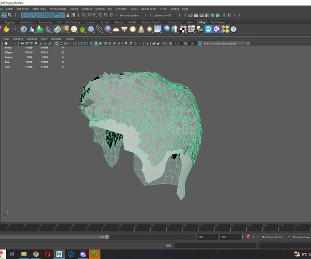311x259 pixels.
Task: Switch to the DazToMaya shelf tab
Action: pos(218,22)
